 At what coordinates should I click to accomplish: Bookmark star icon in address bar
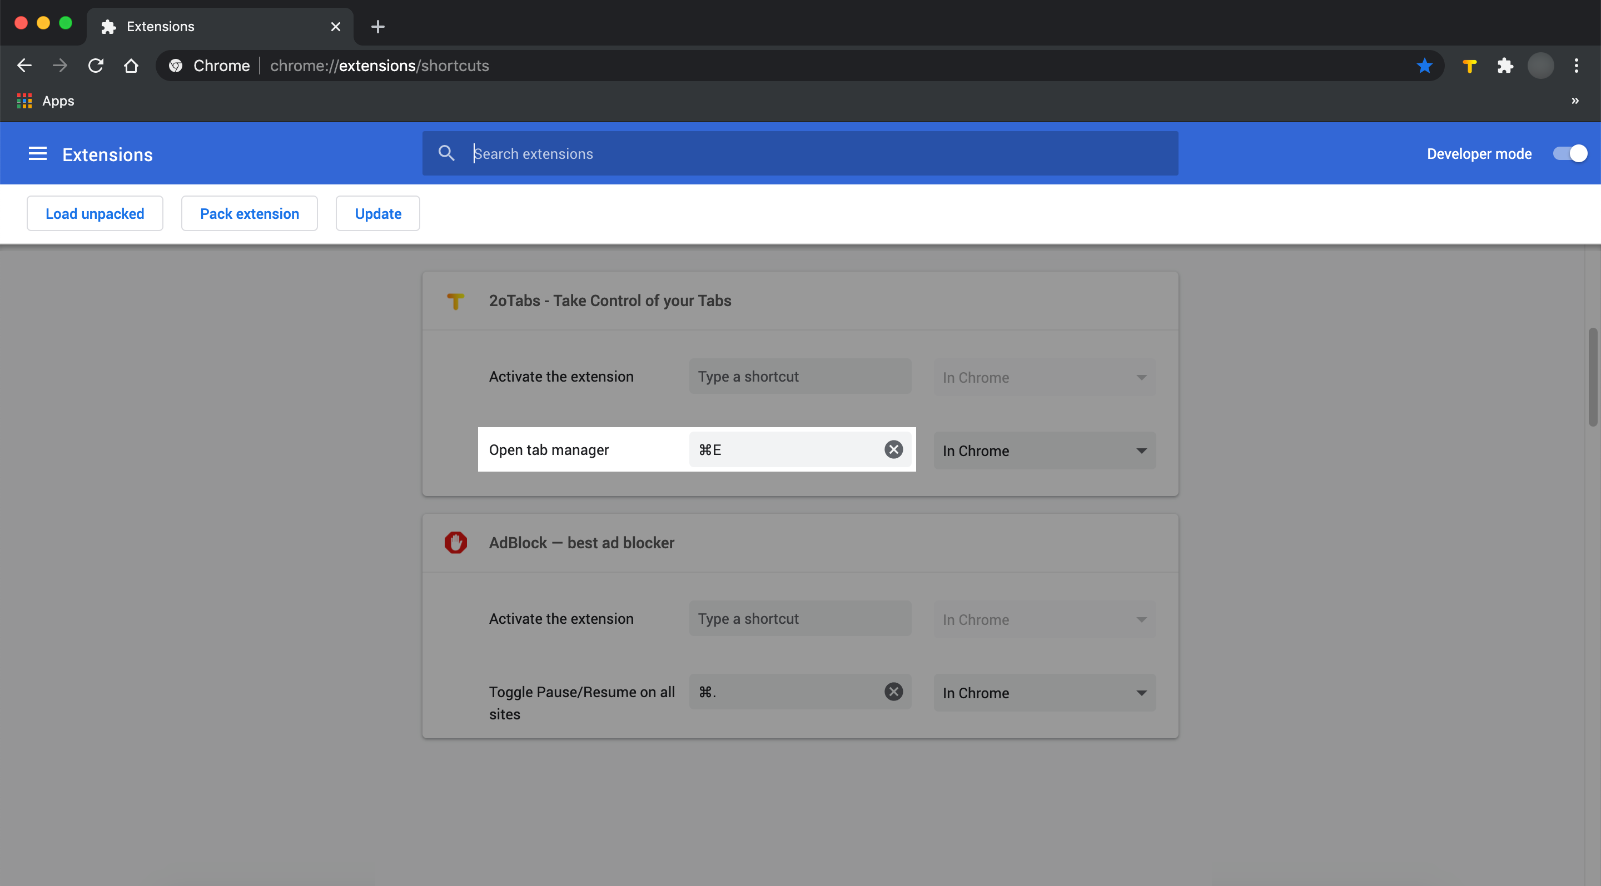1424,66
